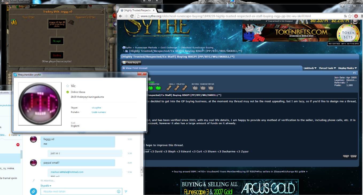This screenshot has height=195, width=363.
Task: Send message with paper plane icon
Action: pyautogui.click(x=126, y=191)
